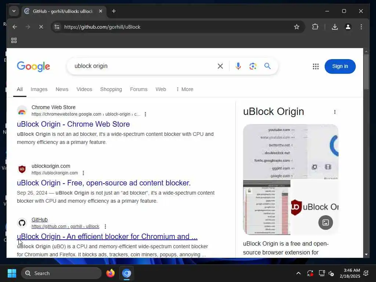Search by image with Lens icon

pyautogui.click(x=253, y=66)
